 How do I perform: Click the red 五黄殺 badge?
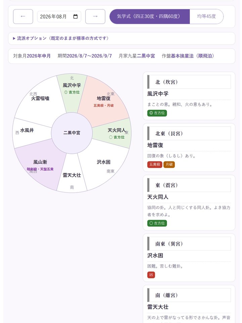click(155, 165)
